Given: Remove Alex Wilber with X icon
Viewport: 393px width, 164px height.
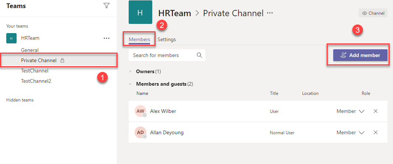Looking at the screenshot, I should coord(376,111).
